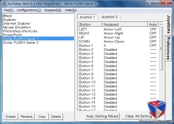This screenshot has height=124, width=174.
Task: Open the Help menu
Action: click(x=71, y=10)
